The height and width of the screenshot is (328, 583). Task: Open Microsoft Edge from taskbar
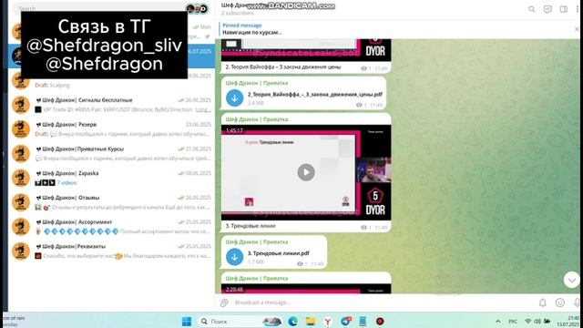click(293, 322)
